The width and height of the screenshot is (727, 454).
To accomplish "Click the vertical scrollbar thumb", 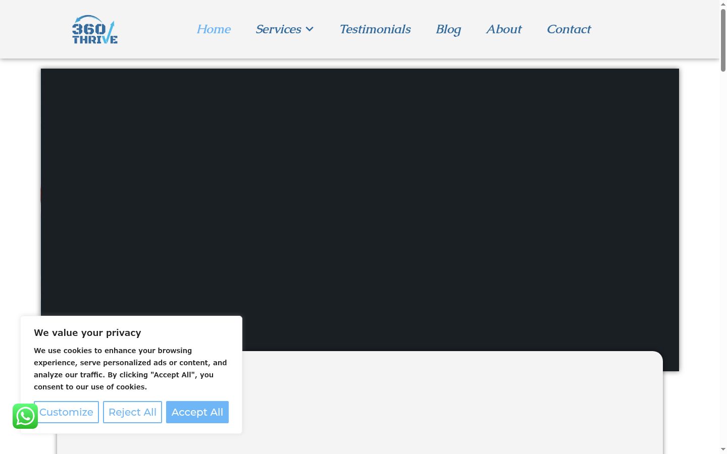I will tap(723, 40).
